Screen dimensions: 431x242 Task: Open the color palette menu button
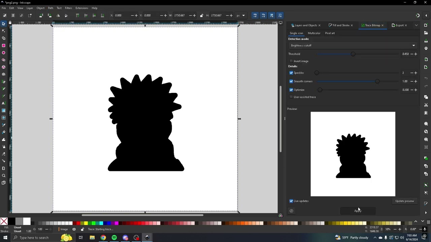pyautogui.click(x=428, y=222)
